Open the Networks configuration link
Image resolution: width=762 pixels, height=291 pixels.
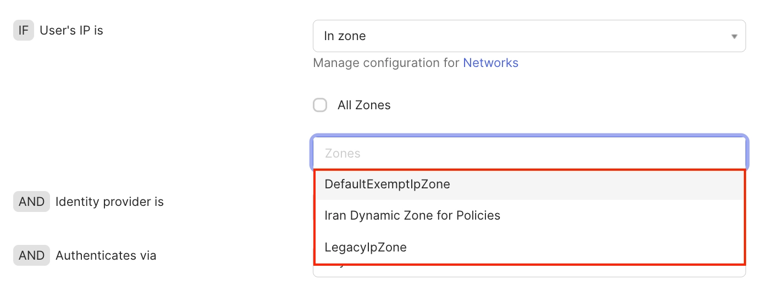(x=490, y=63)
